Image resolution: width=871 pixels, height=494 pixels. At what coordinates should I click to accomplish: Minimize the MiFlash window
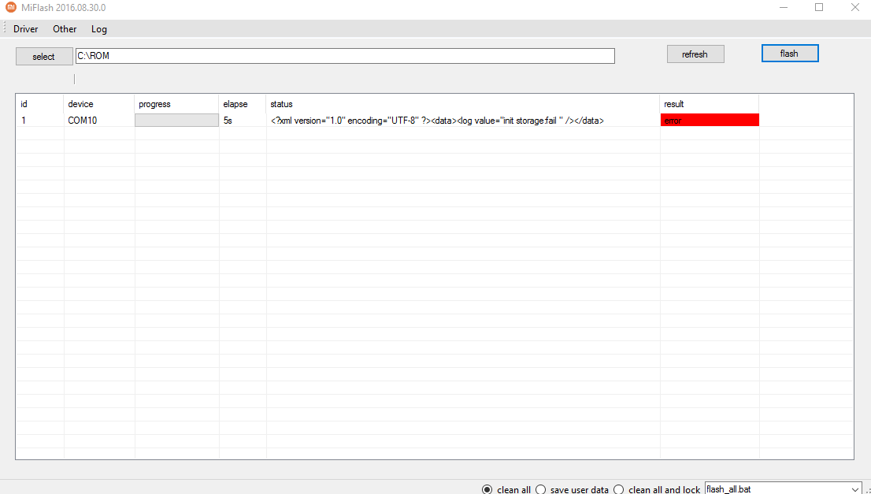[x=784, y=8]
